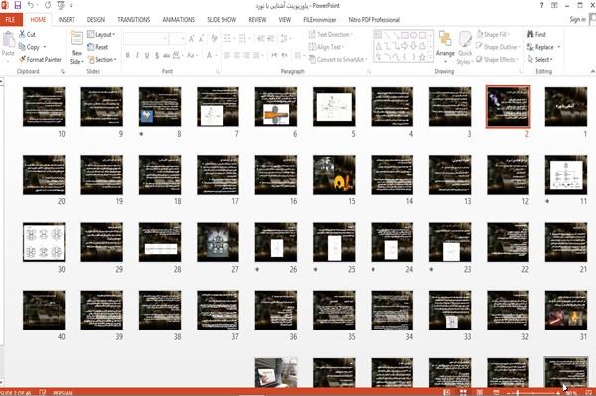This screenshot has height=396, width=596.
Task: Decrease font size
Action: pyautogui.click(x=201, y=38)
